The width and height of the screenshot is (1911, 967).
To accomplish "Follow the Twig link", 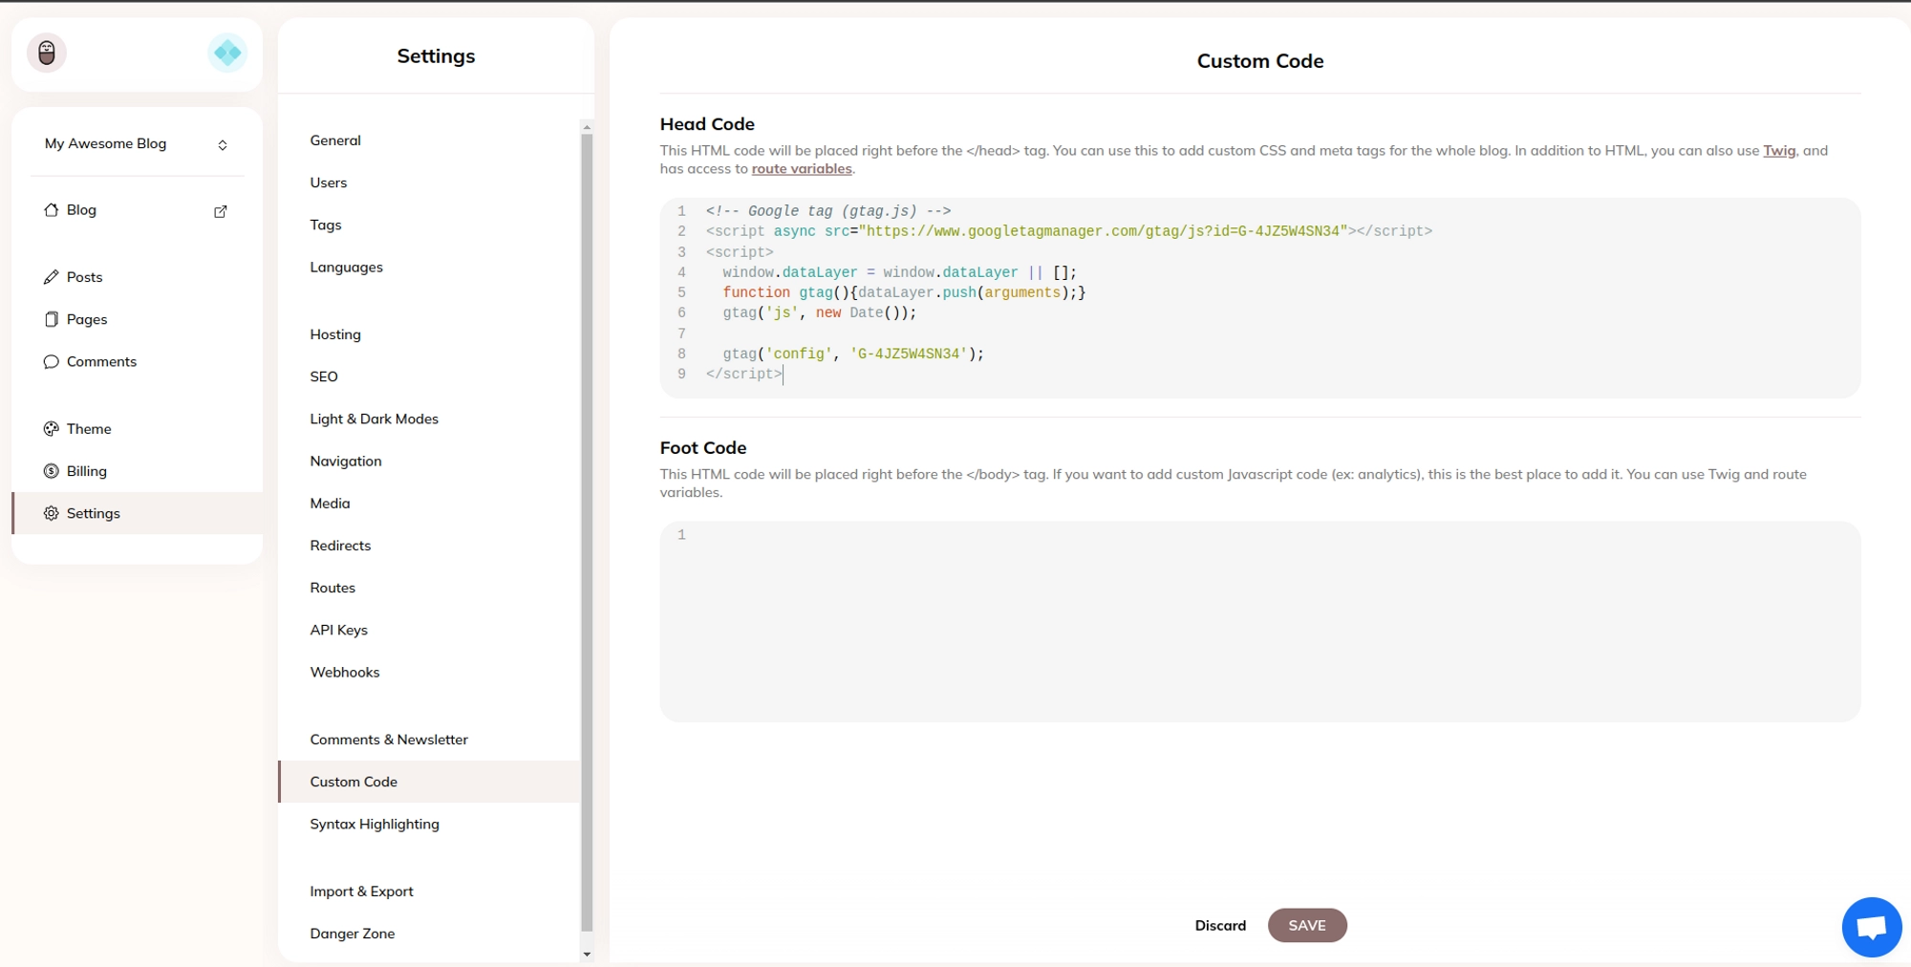I will 1779,150.
